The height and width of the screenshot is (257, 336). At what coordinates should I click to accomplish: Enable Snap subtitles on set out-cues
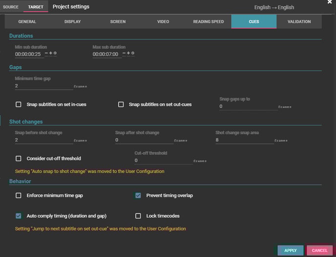[x=121, y=104]
